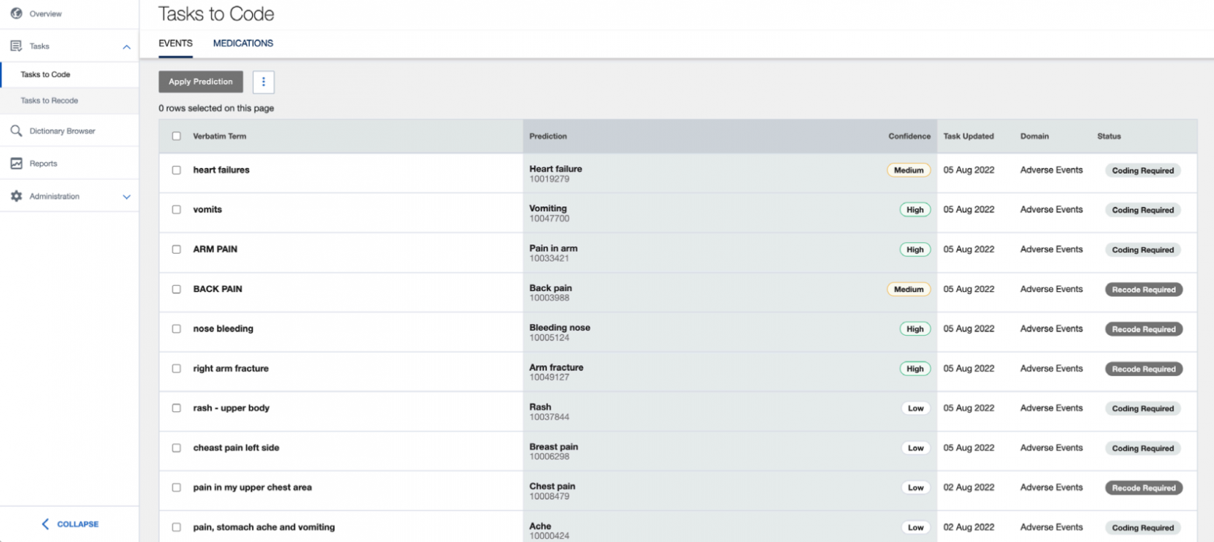Click the 'Recode Required' status for BACK PAIN
Image resolution: width=1214 pixels, height=542 pixels.
[1143, 290]
